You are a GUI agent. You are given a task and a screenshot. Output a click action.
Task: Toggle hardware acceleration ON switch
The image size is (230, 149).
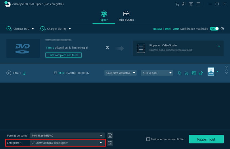(x=214, y=29)
